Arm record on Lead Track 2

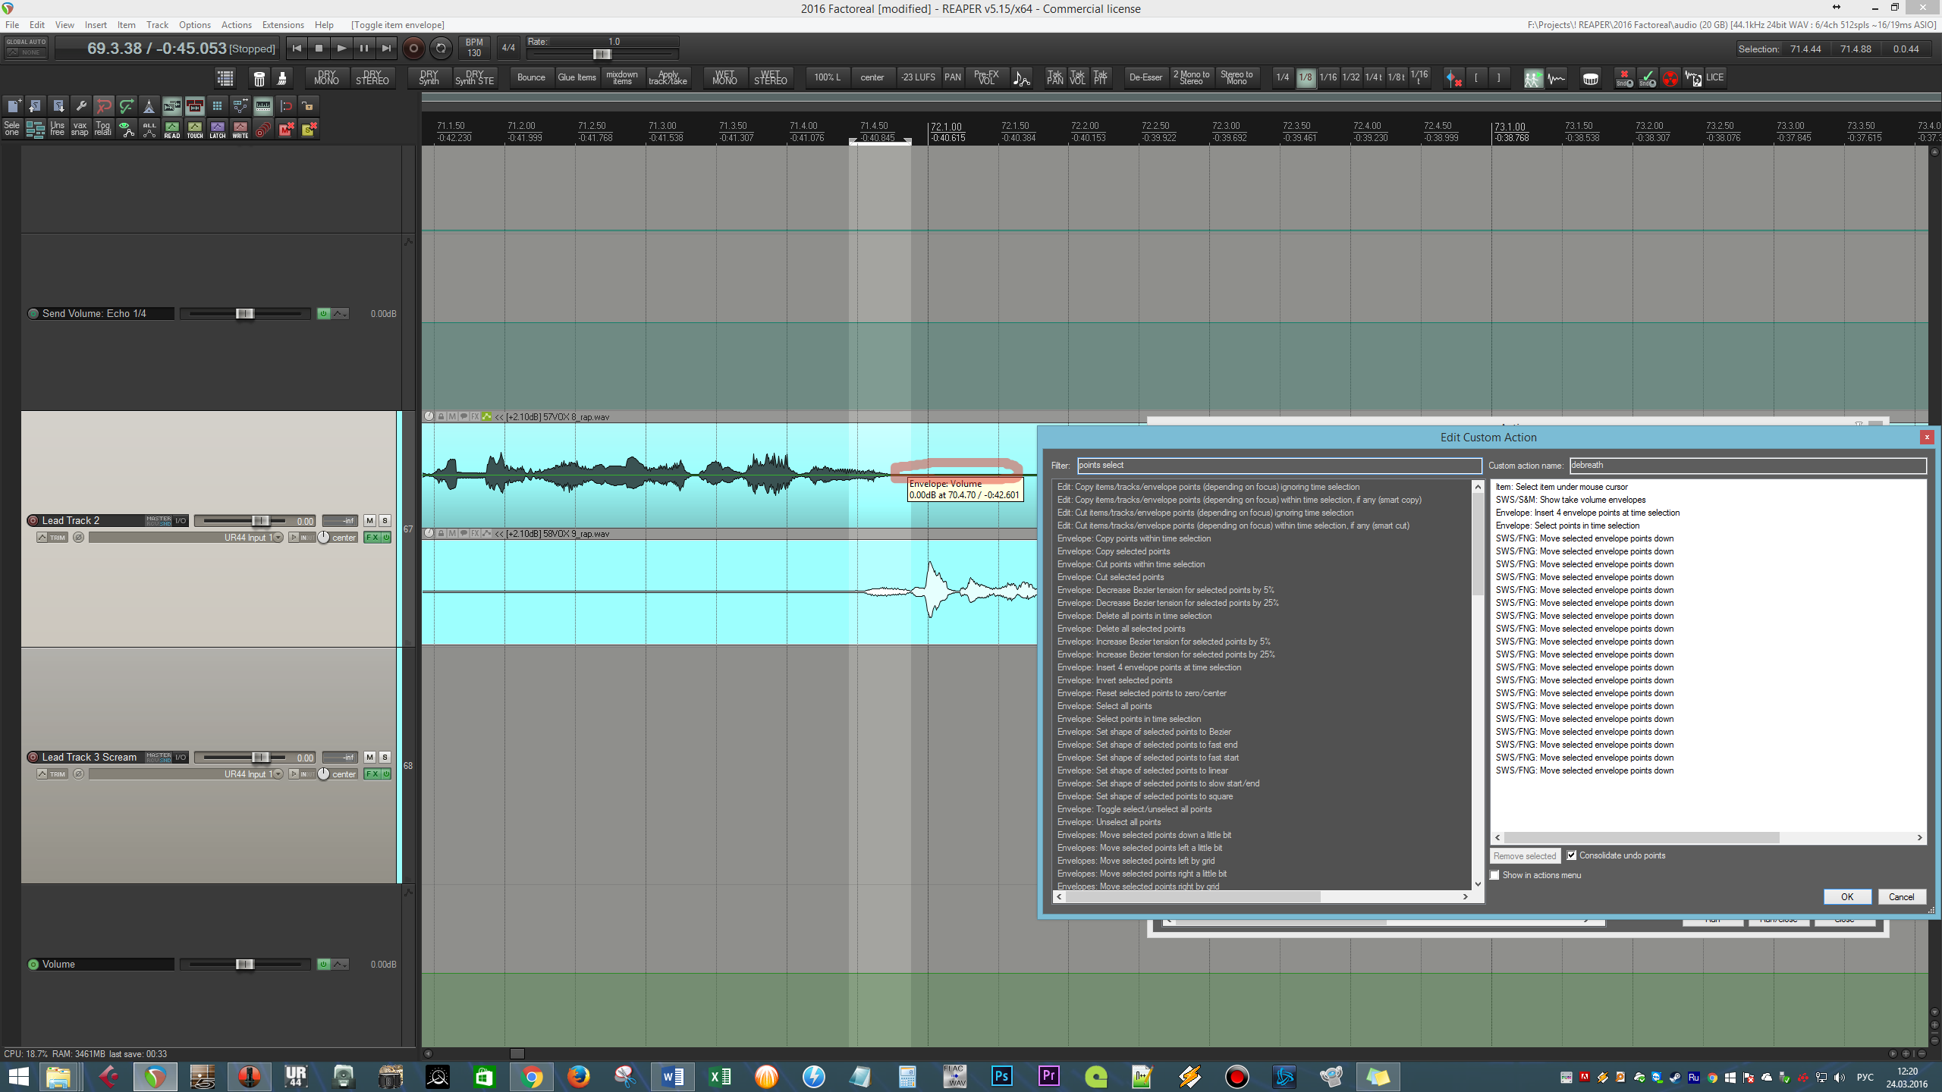pos(33,521)
